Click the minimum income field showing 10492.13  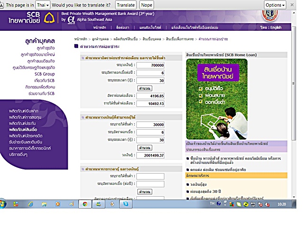pos(151,104)
